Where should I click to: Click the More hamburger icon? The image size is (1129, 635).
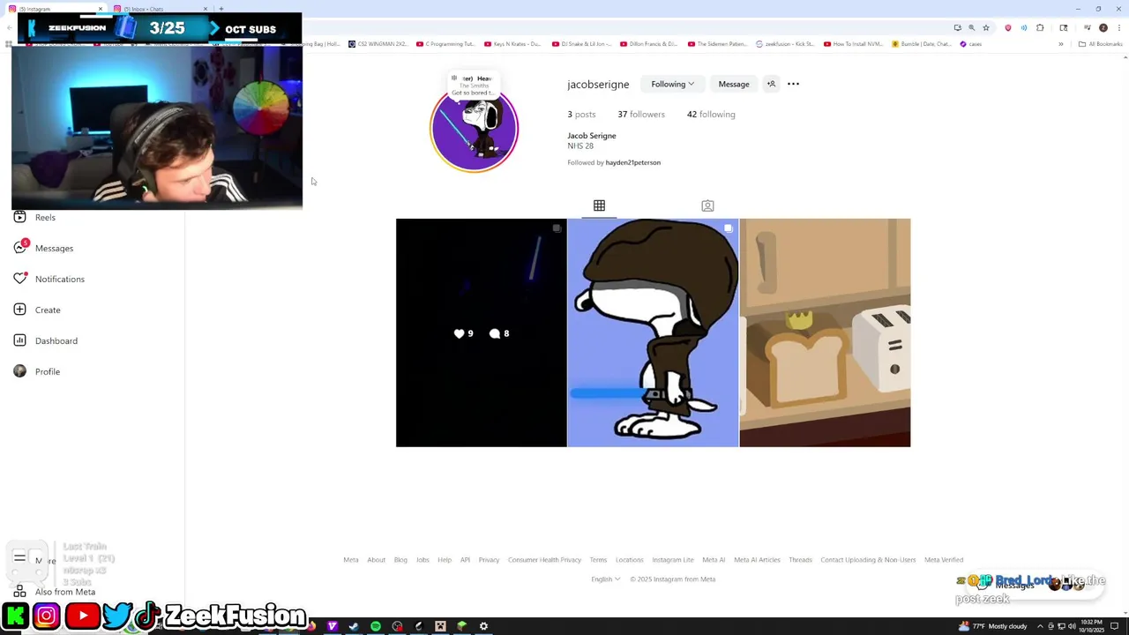[x=19, y=557]
